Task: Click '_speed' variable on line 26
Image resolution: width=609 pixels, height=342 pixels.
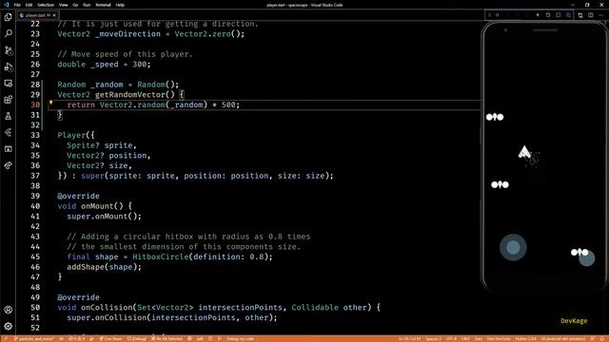Action: point(105,64)
